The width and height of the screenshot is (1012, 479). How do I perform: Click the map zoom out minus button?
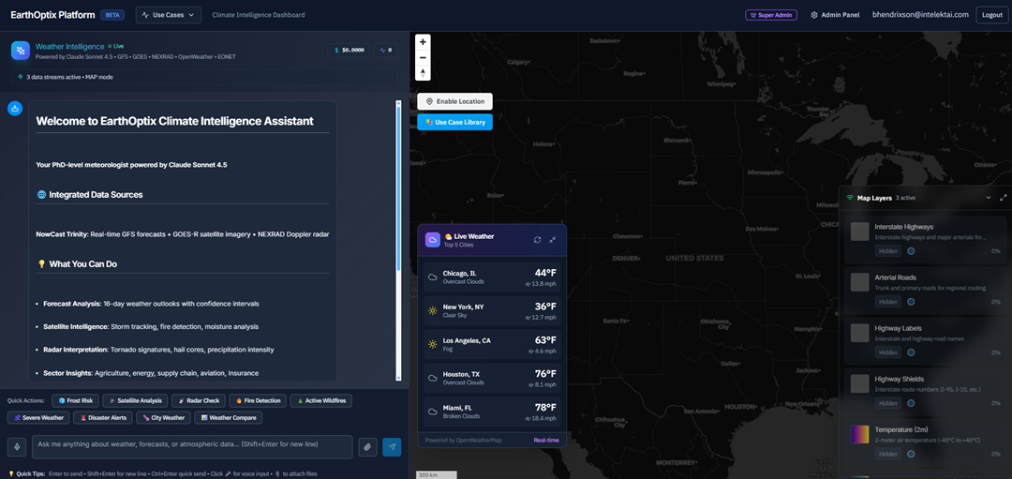click(x=424, y=57)
